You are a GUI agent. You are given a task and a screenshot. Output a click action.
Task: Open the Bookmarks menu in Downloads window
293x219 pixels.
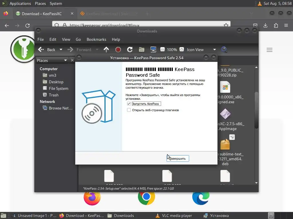tap(96, 39)
